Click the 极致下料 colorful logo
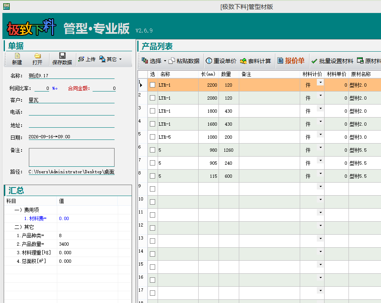 [x=32, y=27]
